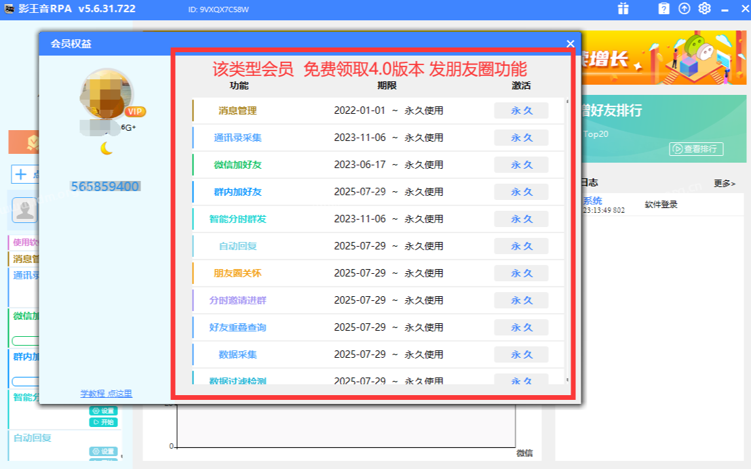Click the 开始 start button in sidebar
Viewport: 751px width, 469px height.
[103, 422]
